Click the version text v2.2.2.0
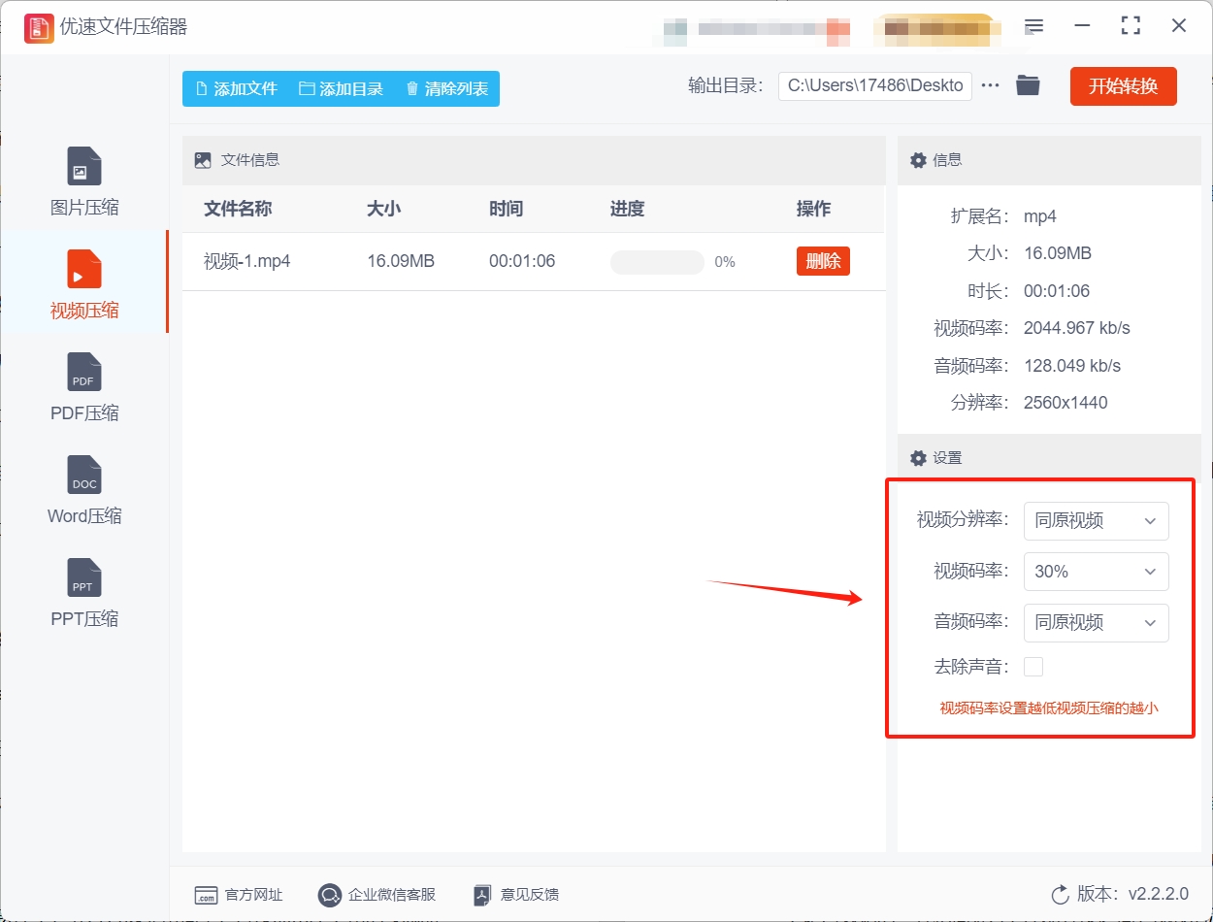 [1159, 894]
